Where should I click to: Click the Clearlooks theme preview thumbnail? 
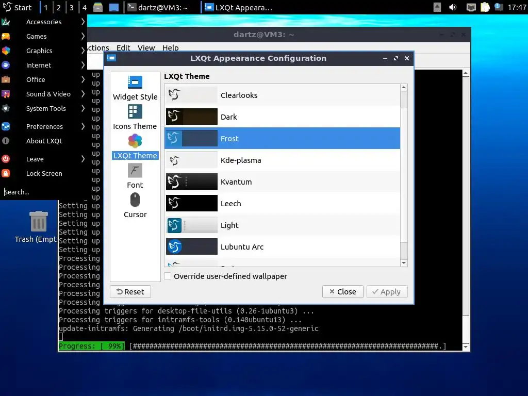coord(192,95)
